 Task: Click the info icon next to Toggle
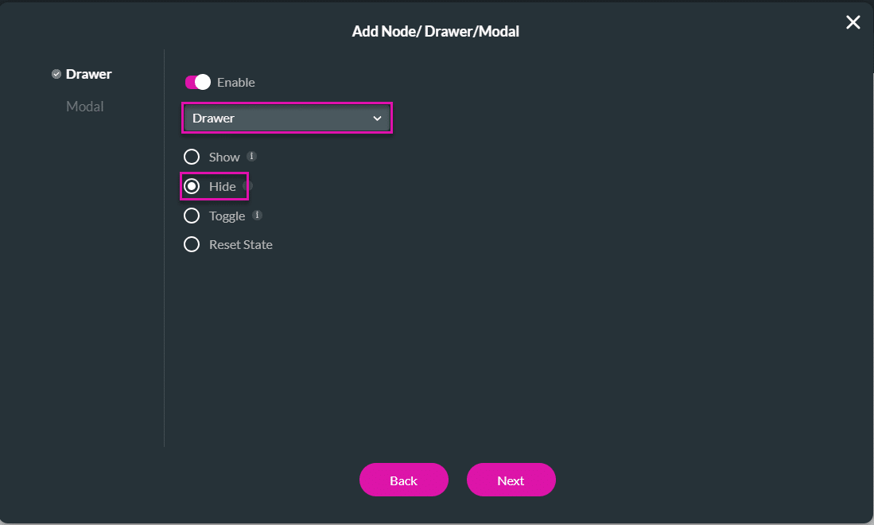(x=256, y=215)
